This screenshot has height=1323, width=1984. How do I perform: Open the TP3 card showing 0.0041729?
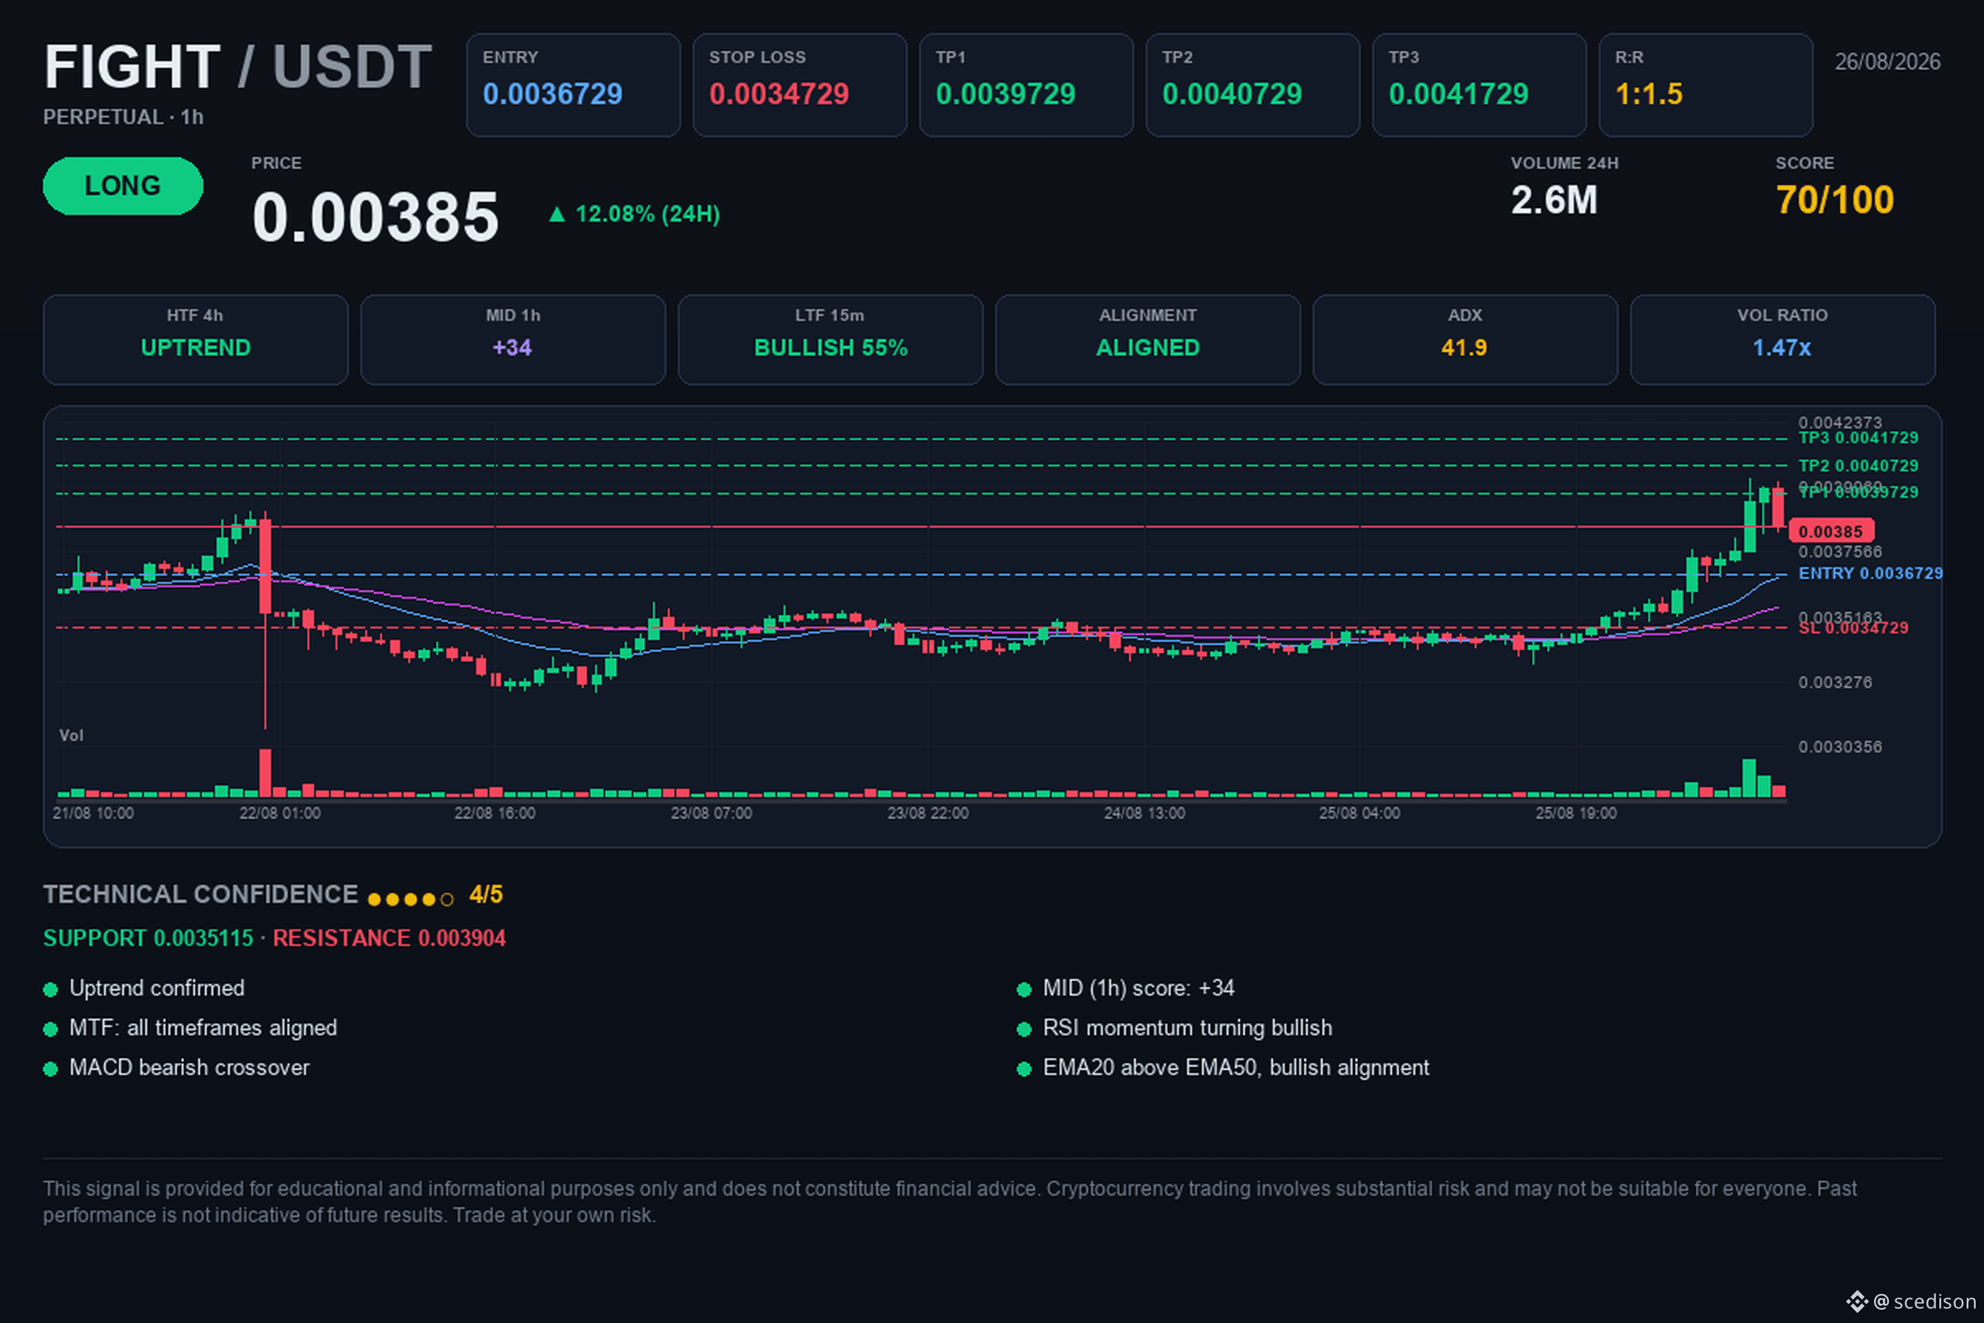[1480, 85]
